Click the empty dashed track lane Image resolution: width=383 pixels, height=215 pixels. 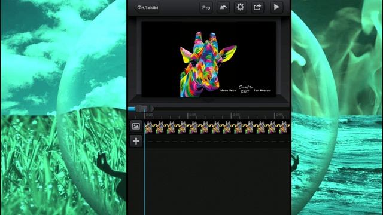[x=217, y=142]
